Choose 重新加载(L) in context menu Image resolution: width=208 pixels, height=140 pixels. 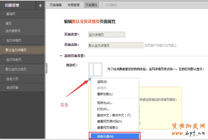tap(105, 94)
